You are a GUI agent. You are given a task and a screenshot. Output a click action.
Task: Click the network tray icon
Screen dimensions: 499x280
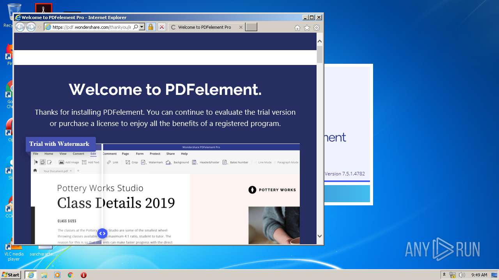coord(453,275)
